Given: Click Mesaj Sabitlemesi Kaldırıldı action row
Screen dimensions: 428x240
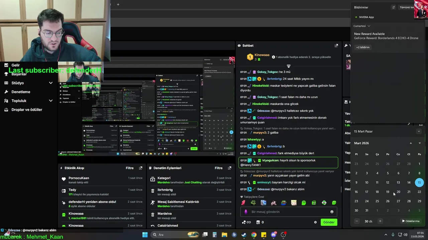Looking at the screenshot, I should (x=191, y=204).
